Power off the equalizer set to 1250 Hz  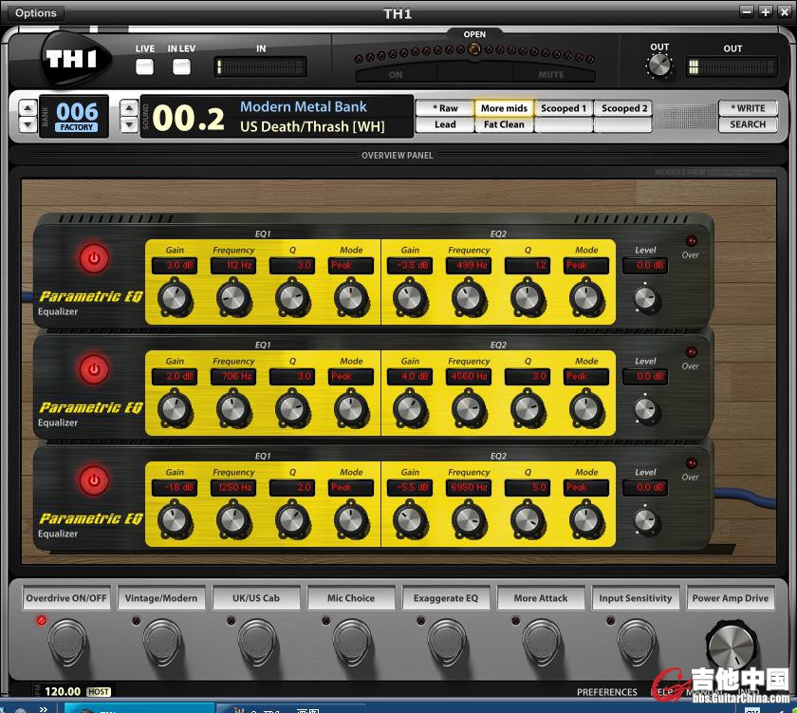(x=94, y=480)
